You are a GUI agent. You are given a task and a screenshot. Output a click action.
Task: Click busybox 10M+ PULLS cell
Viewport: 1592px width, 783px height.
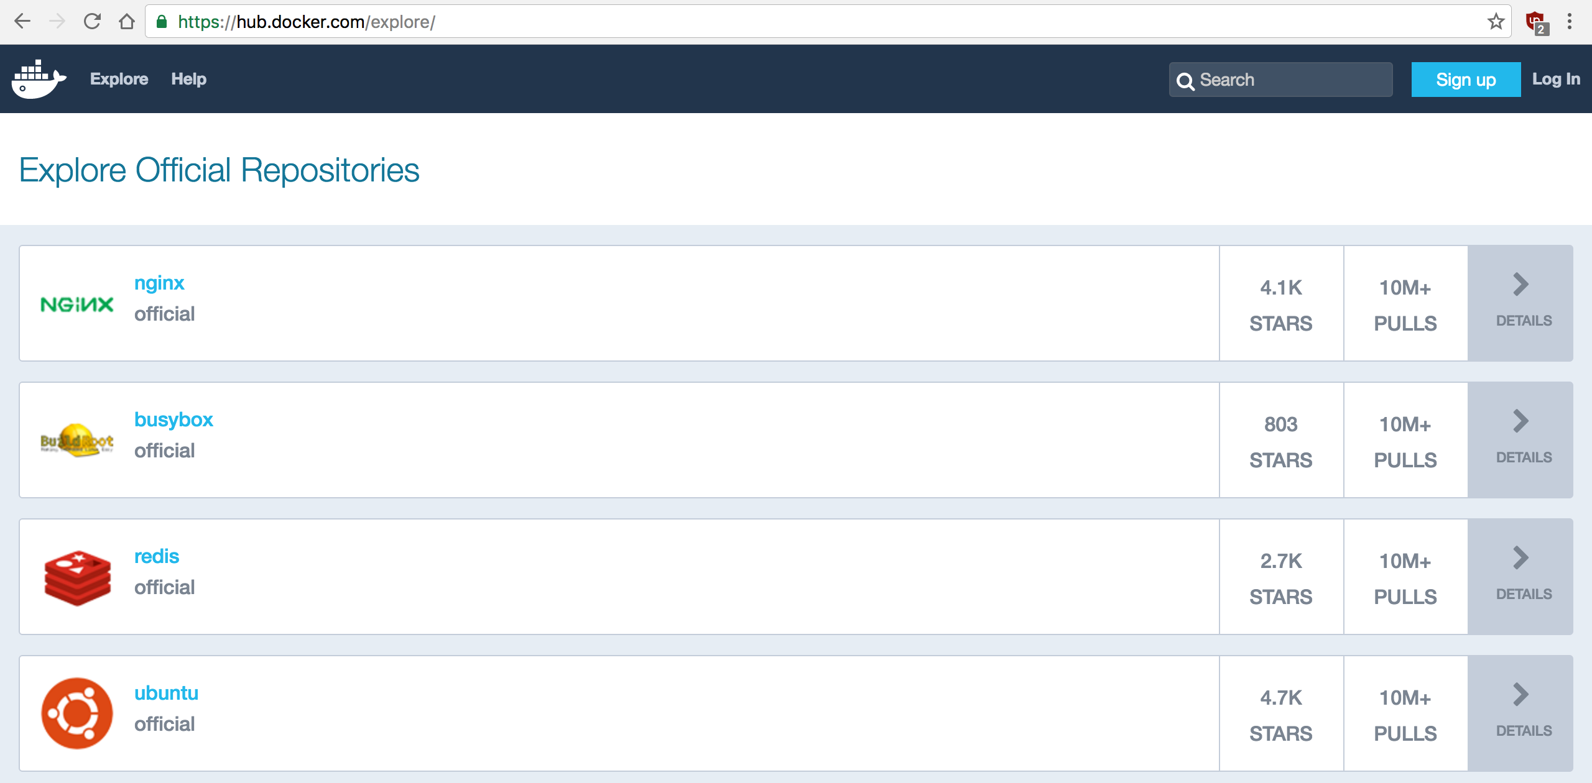pos(1405,440)
